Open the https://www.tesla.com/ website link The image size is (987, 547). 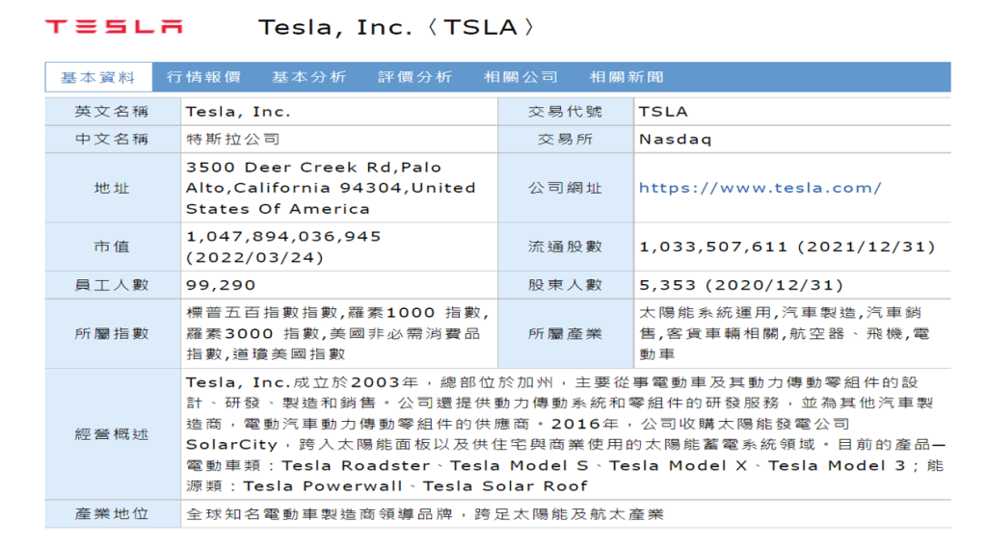760,188
